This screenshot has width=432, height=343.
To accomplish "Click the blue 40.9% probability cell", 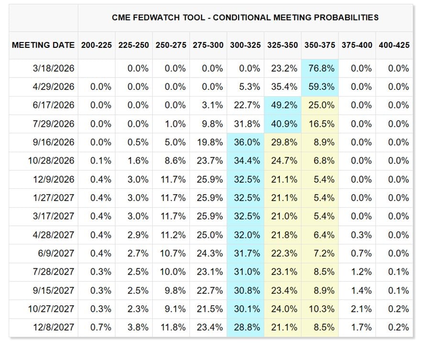I will [x=283, y=124].
